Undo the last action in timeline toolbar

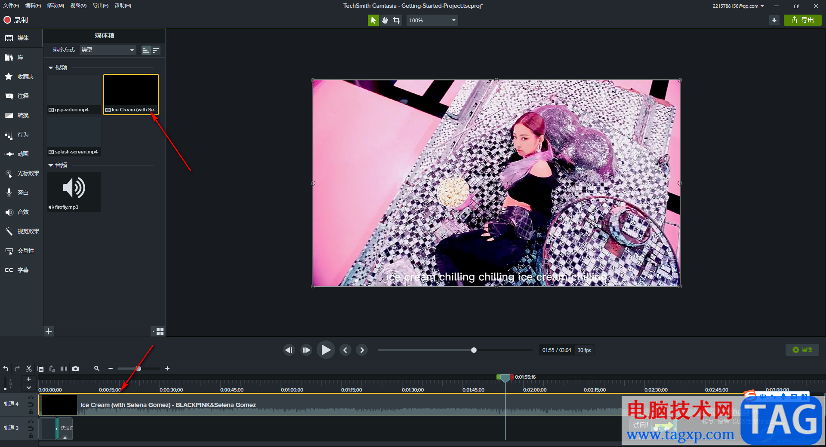(x=6, y=369)
